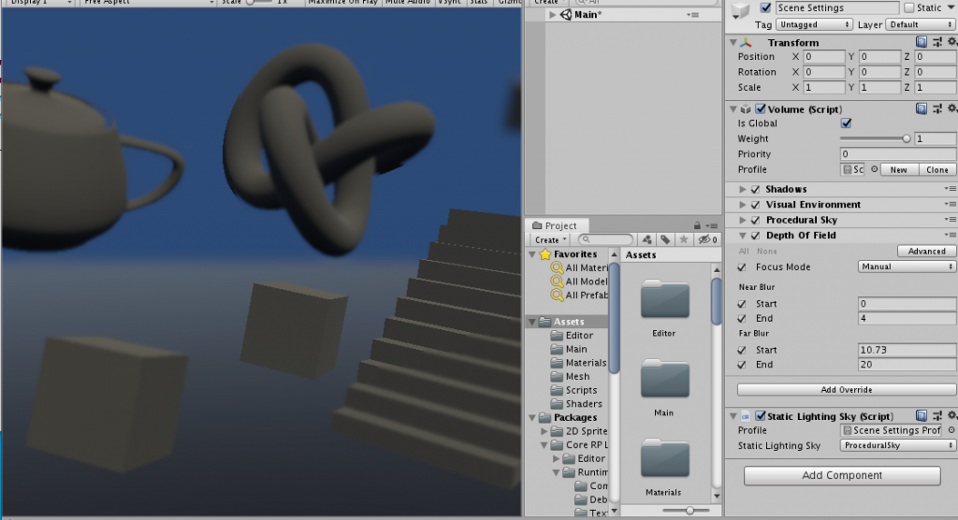Open Static Lighting Sky preset selector icon
Viewport: 958px width, 520px height.
pos(937,415)
